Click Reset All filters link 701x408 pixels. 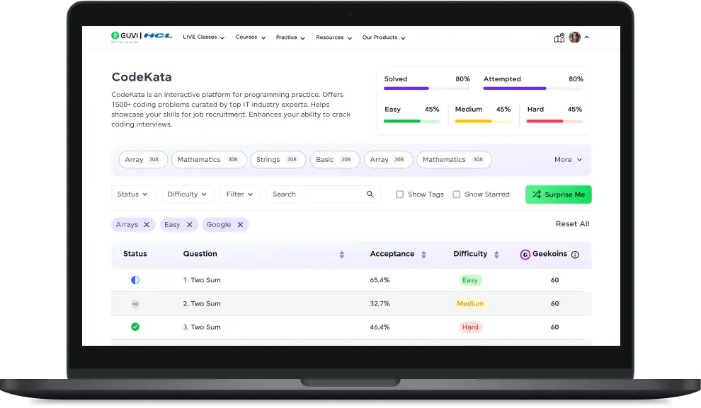pyautogui.click(x=572, y=223)
